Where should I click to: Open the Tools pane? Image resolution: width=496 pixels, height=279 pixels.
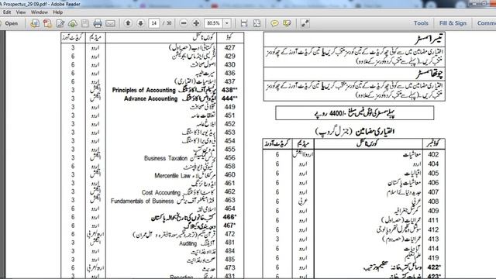[421, 23]
